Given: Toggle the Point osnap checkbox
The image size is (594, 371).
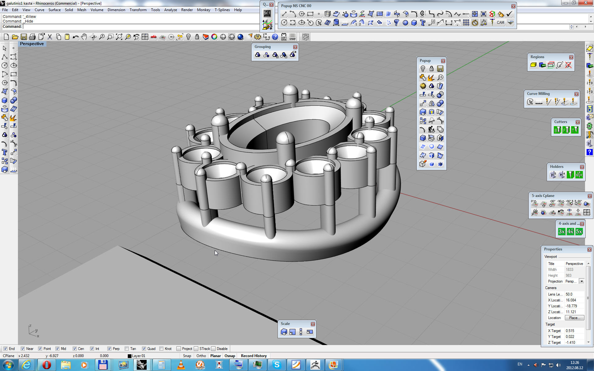Looking at the screenshot, I should click(x=40, y=349).
